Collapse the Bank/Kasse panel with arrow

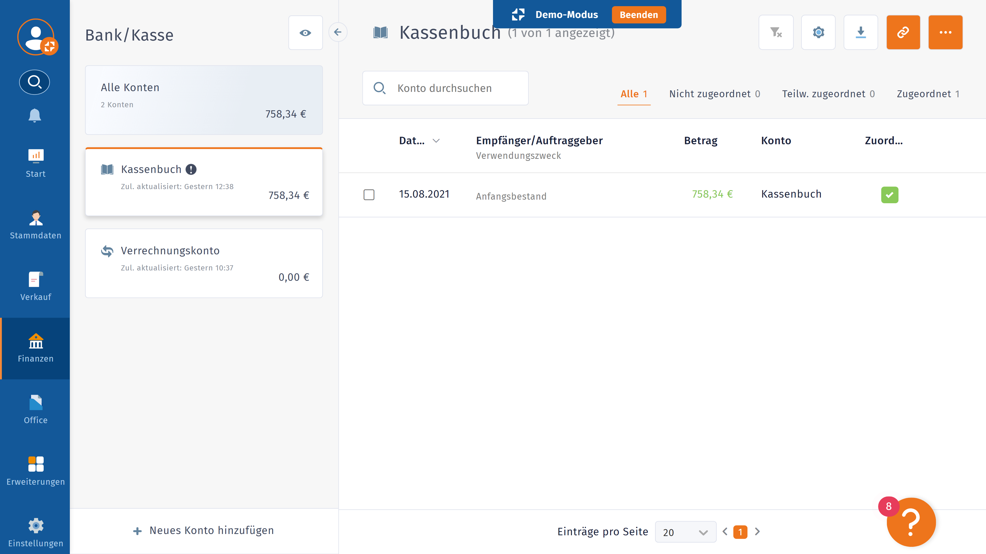pos(338,32)
